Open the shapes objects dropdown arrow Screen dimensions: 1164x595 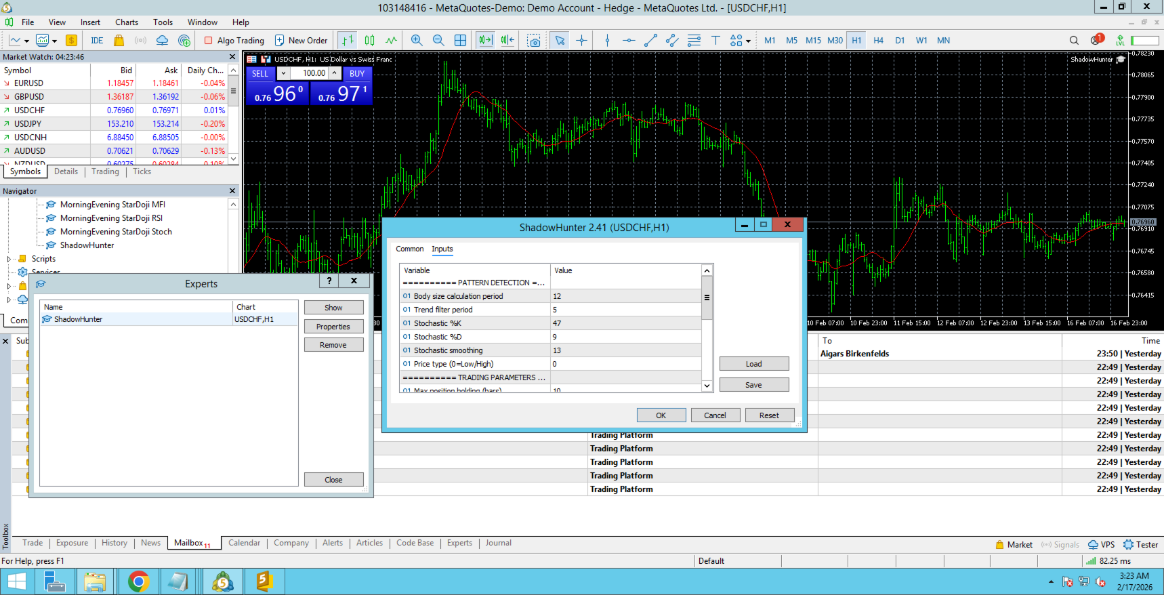click(748, 41)
